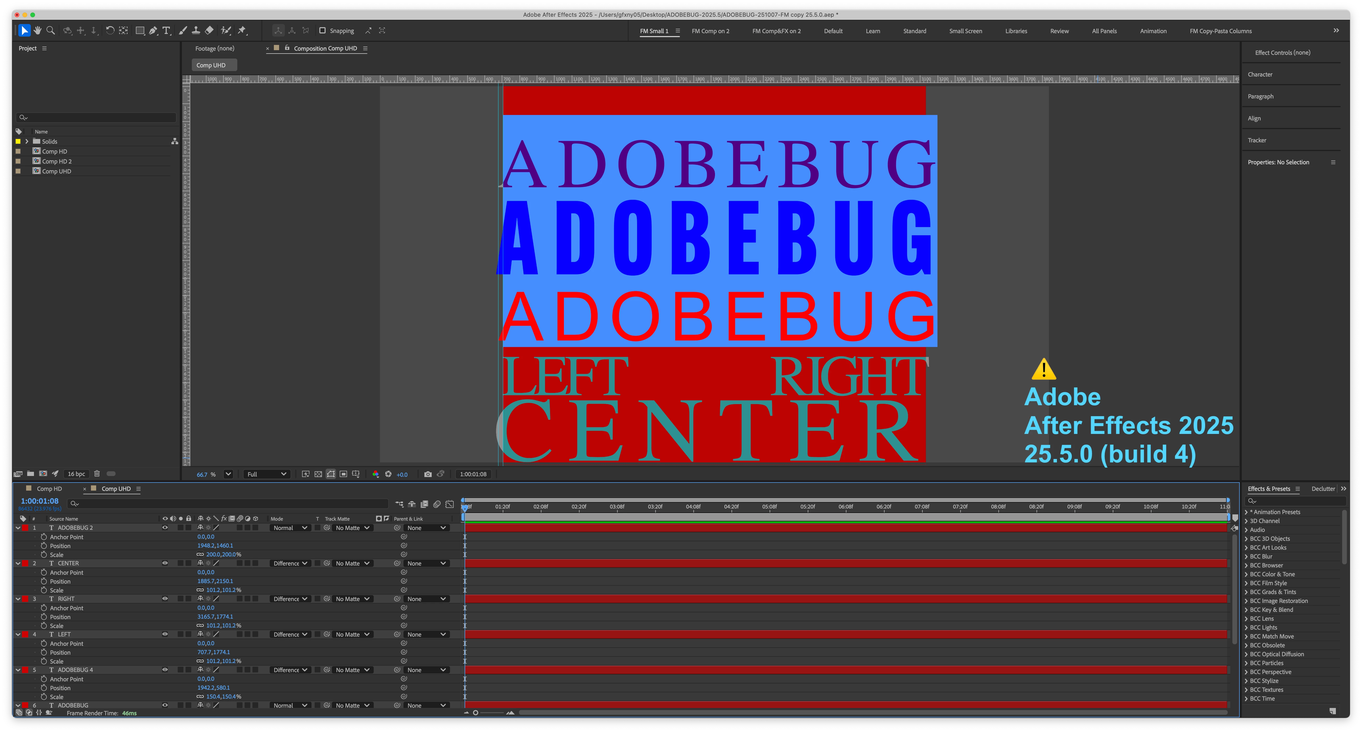Click the ADOBEBUG 2 layer color label
Viewport: 1362px width, 732px height.
click(x=25, y=528)
